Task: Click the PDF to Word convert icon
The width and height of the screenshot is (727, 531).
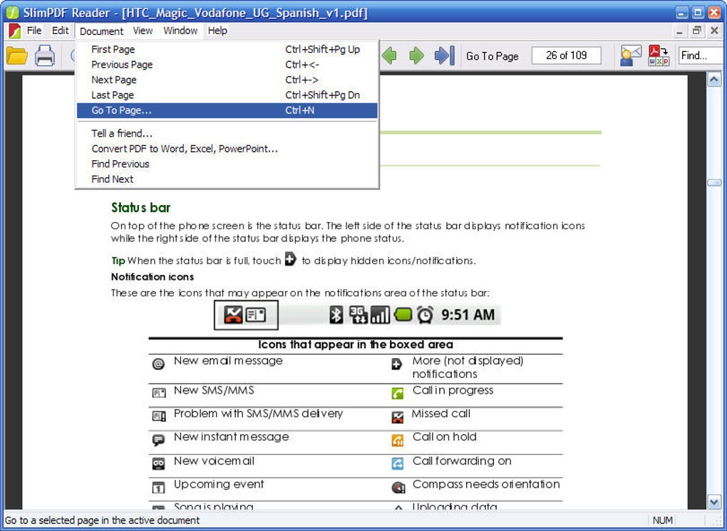Action: point(659,56)
